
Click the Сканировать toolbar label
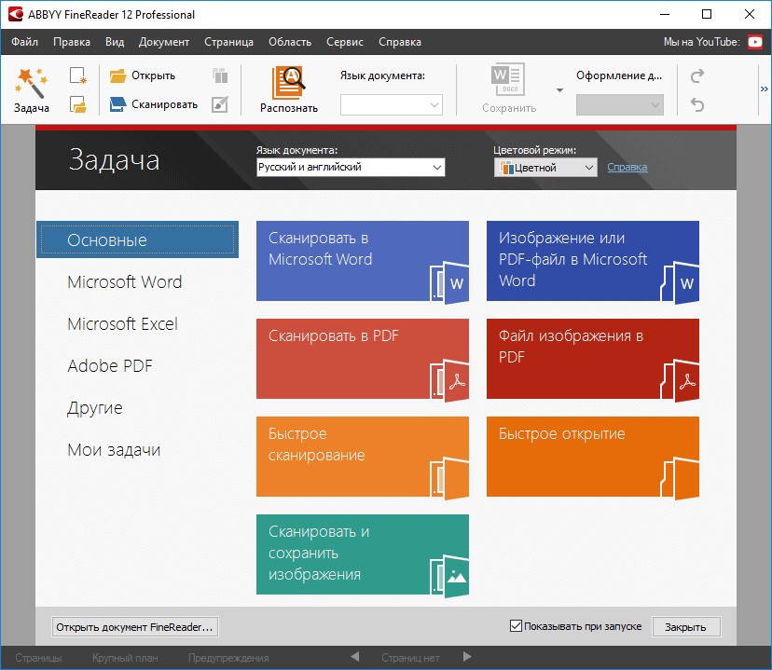164,104
